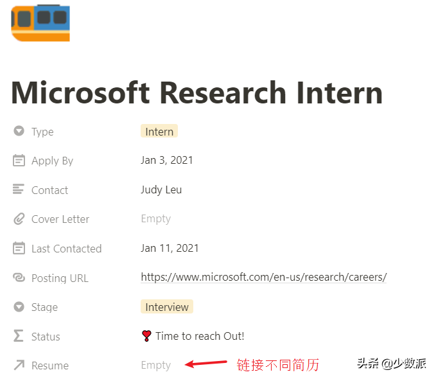Click the Type select property icon
Image resolution: width=436 pixels, height=379 pixels.
point(19,131)
